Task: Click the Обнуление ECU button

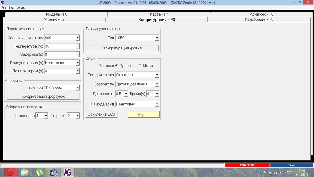Action: [x=101, y=114]
